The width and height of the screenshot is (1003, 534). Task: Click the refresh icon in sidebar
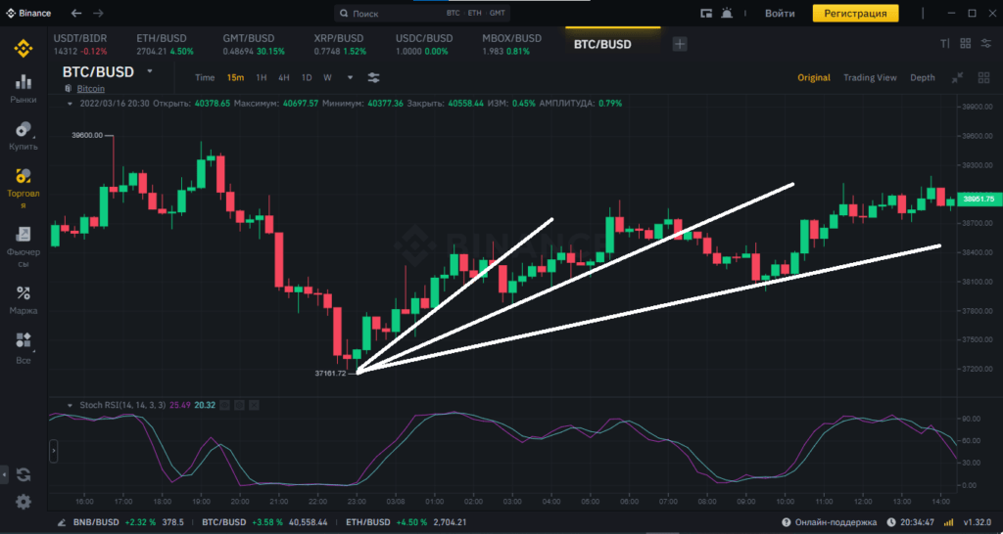(24, 474)
